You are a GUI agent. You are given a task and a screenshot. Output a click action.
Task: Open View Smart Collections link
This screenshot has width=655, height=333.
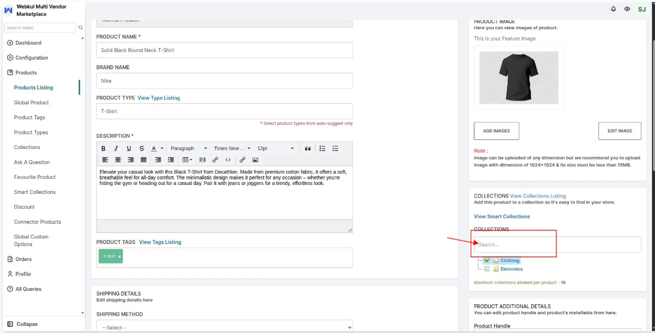[x=502, y=216]
